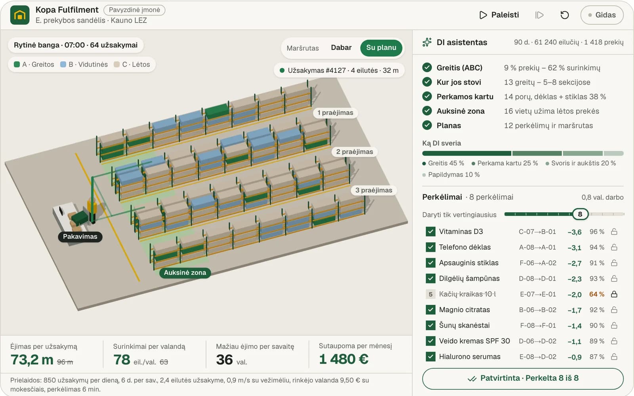Click Patvirtinta · Perkelta 8 iš 8 button
Screen dimensions: 634x396
(x=523, y=379)
